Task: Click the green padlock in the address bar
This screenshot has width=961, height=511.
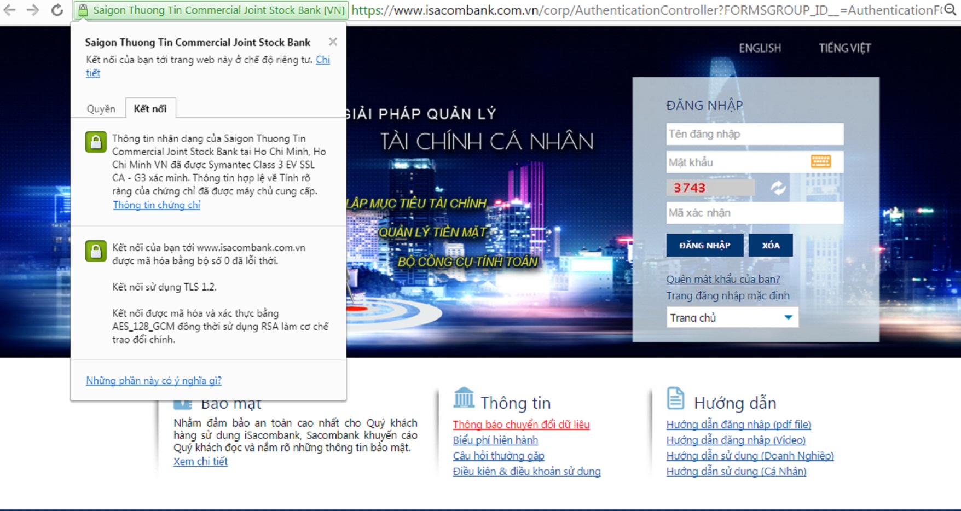Action: (x=83, y=10)
